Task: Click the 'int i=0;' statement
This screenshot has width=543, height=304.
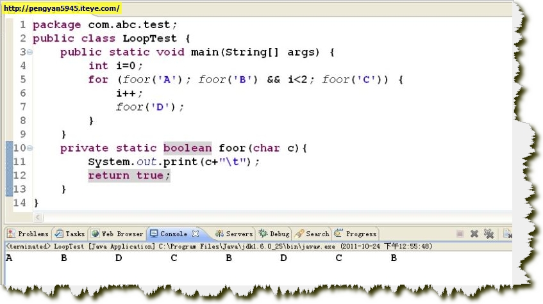Action: point(115,66)
